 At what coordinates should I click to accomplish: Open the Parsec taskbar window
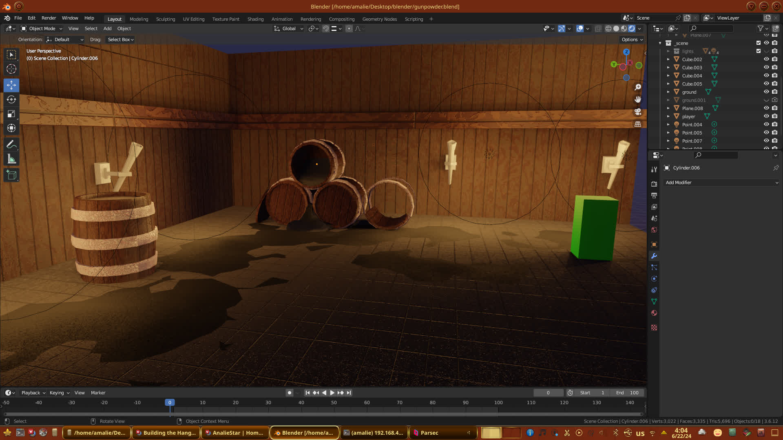coord(429,433)
